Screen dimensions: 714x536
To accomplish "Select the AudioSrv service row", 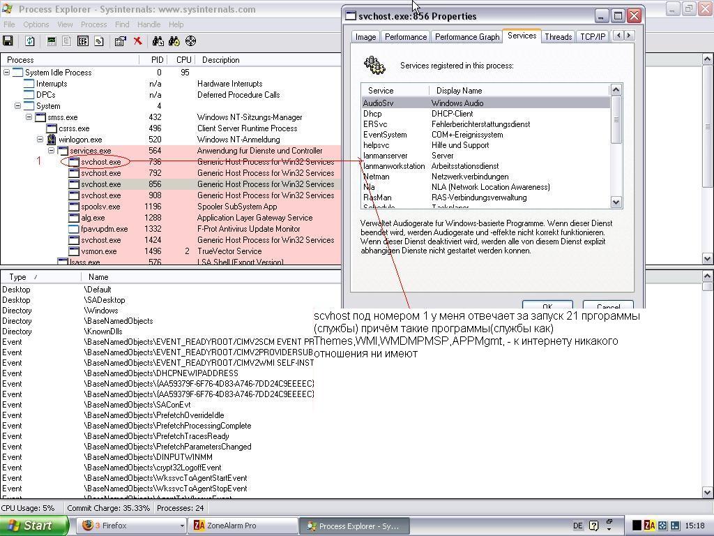I will [485, 103].
